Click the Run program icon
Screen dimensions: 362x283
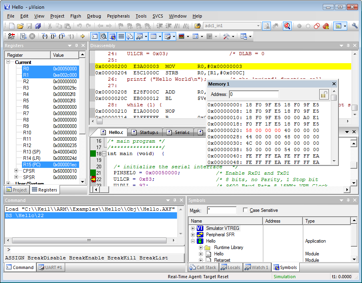pos(23,36)
